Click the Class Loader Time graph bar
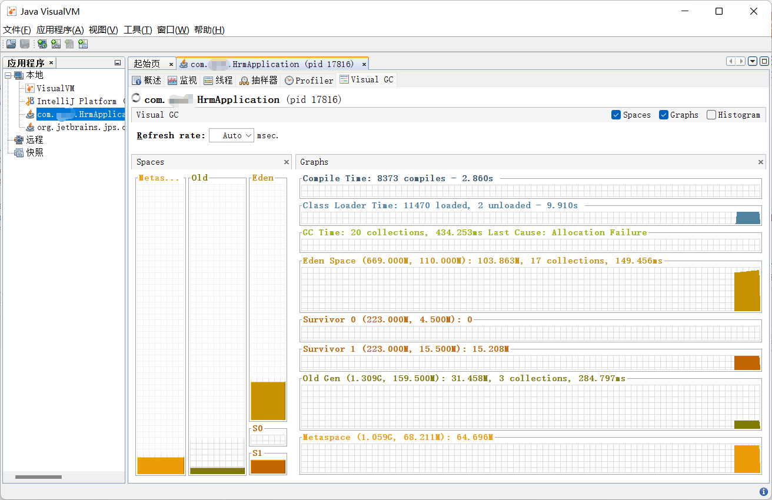The image size is (772, 500). (748, 218)
